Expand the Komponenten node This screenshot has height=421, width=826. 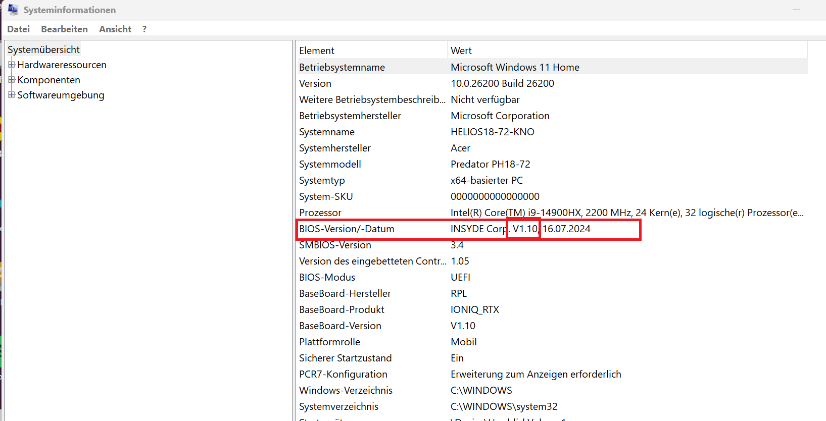point(11,80)
